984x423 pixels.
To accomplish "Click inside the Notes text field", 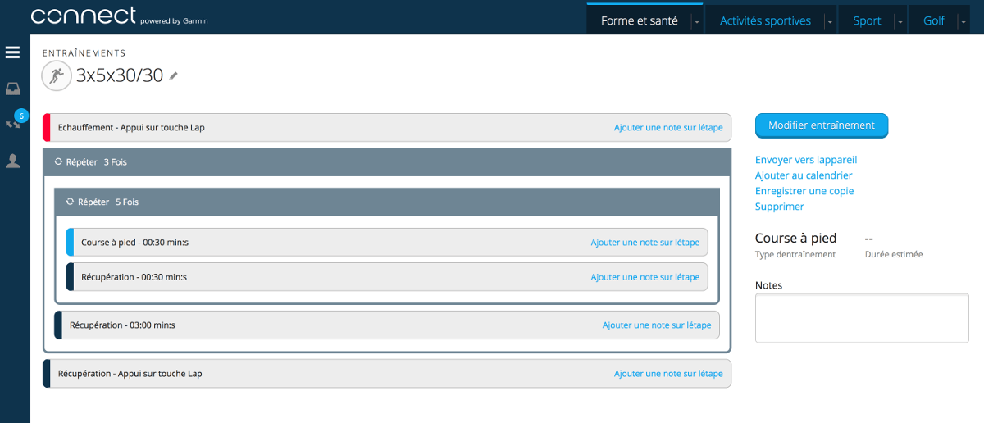I will [861, 318].
